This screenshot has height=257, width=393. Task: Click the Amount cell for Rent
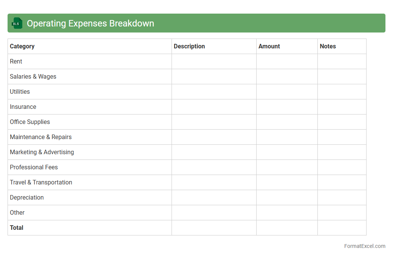click(287, 62)
